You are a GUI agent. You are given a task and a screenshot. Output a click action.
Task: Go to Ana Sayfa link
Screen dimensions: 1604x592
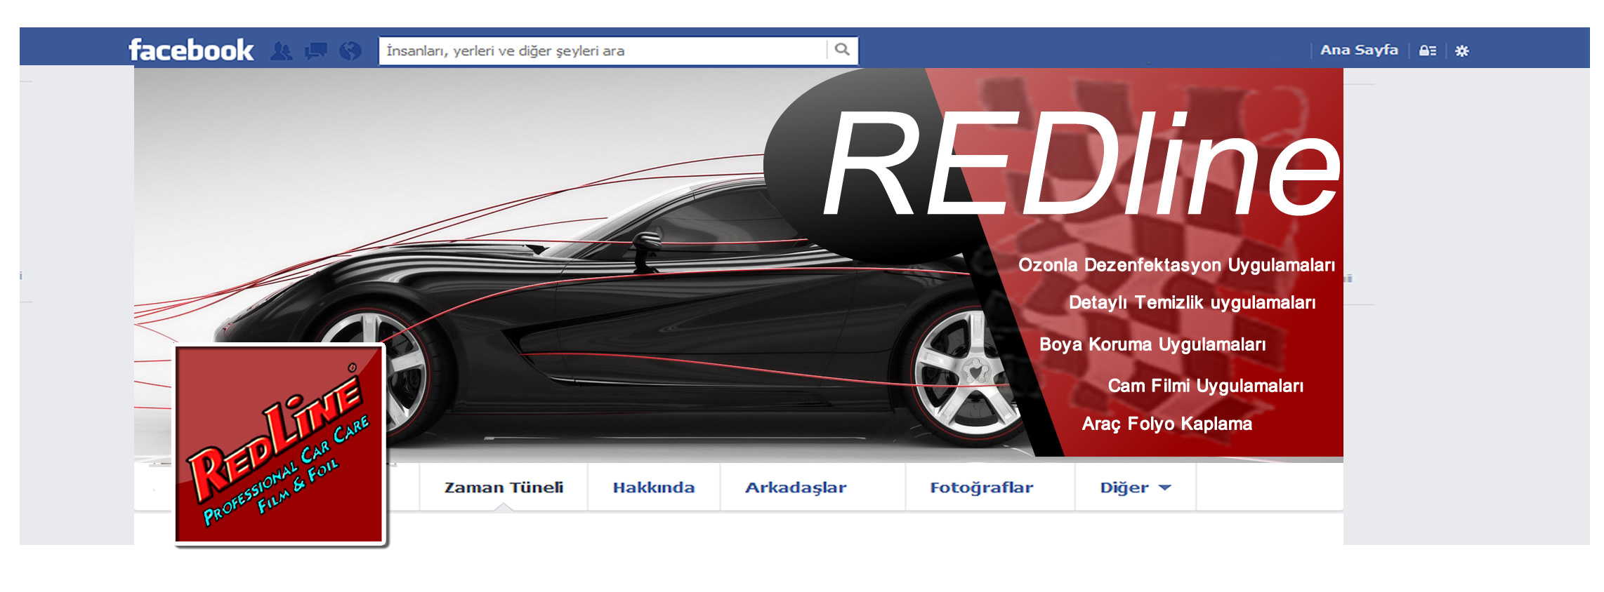[1359, 50]
